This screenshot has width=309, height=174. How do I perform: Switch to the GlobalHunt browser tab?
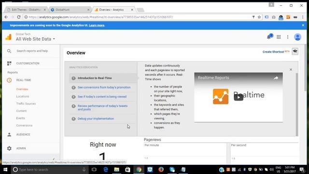(70, 10)
